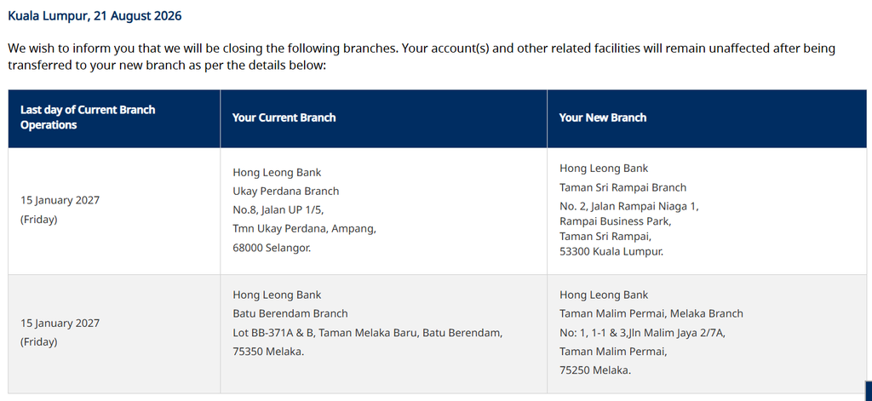This screenshot has height=401, width=872.
Task: Click the '75250 Melaka.' postcode line
Action: click(x=595, y=369)
